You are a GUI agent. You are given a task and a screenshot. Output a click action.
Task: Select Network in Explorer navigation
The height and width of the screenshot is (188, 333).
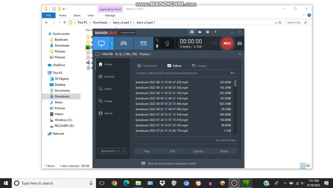[x=56, y=134]
